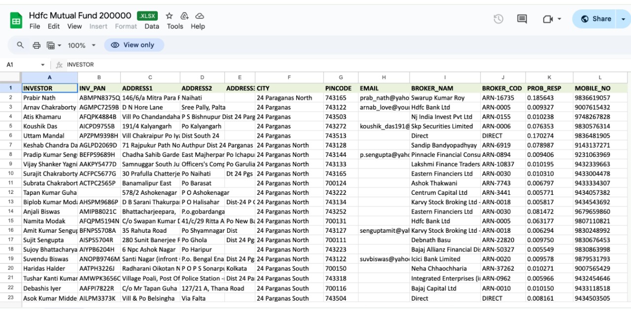Select the cell Neha Chhaochharia
631x310 pixels.
tap(445, 269)
